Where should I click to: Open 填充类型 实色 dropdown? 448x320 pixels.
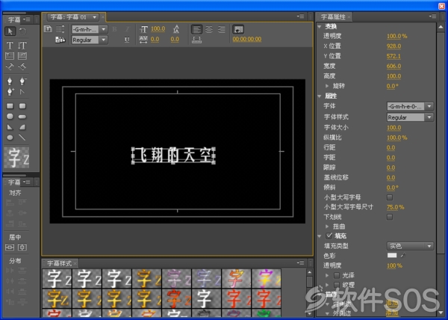(410, 246)
